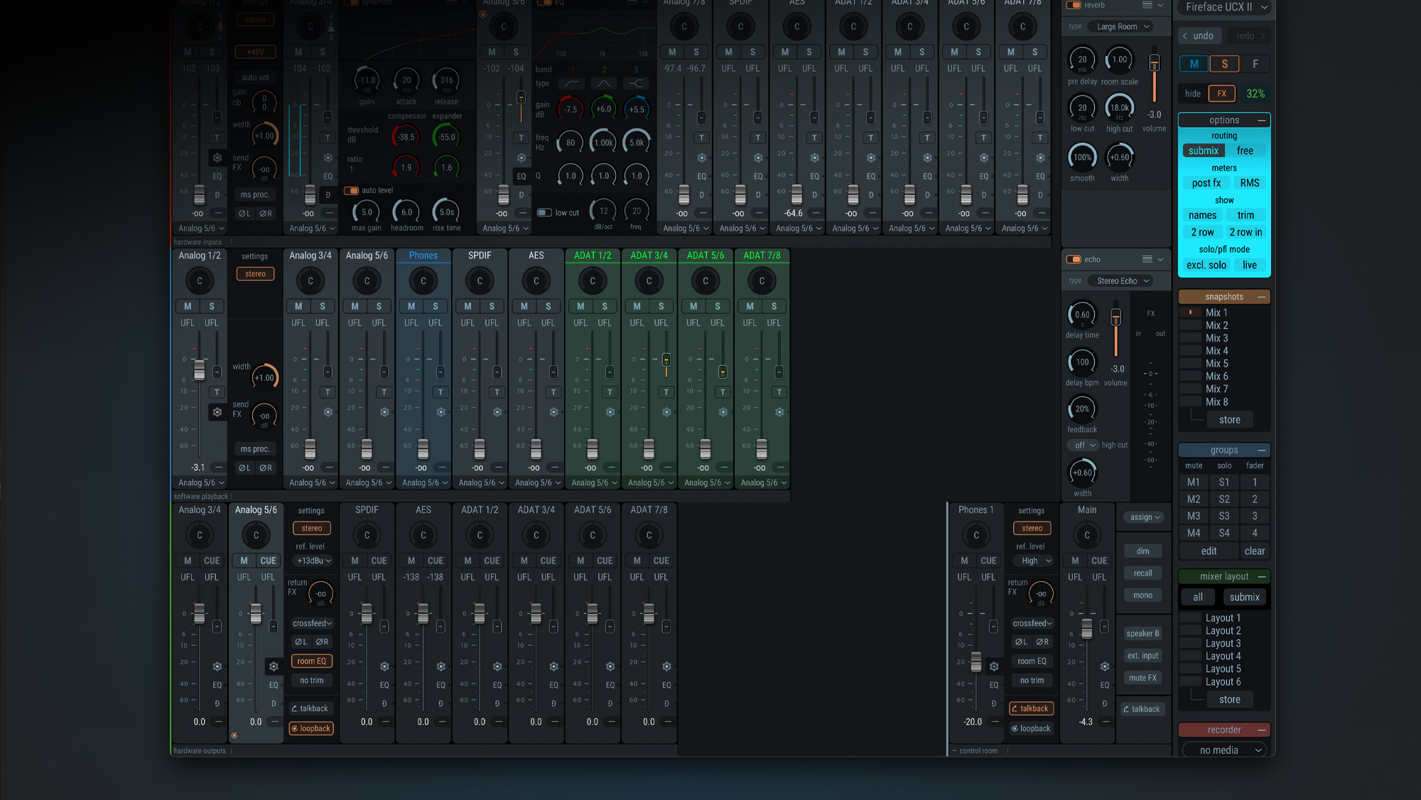Screen dimensions: 1421x800
Task: Toggle stereo mode in Phones 1 settings
Action: 1032,528
